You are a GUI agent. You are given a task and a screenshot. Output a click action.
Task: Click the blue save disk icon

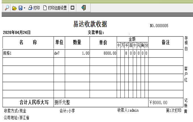[x=20, y=8]
